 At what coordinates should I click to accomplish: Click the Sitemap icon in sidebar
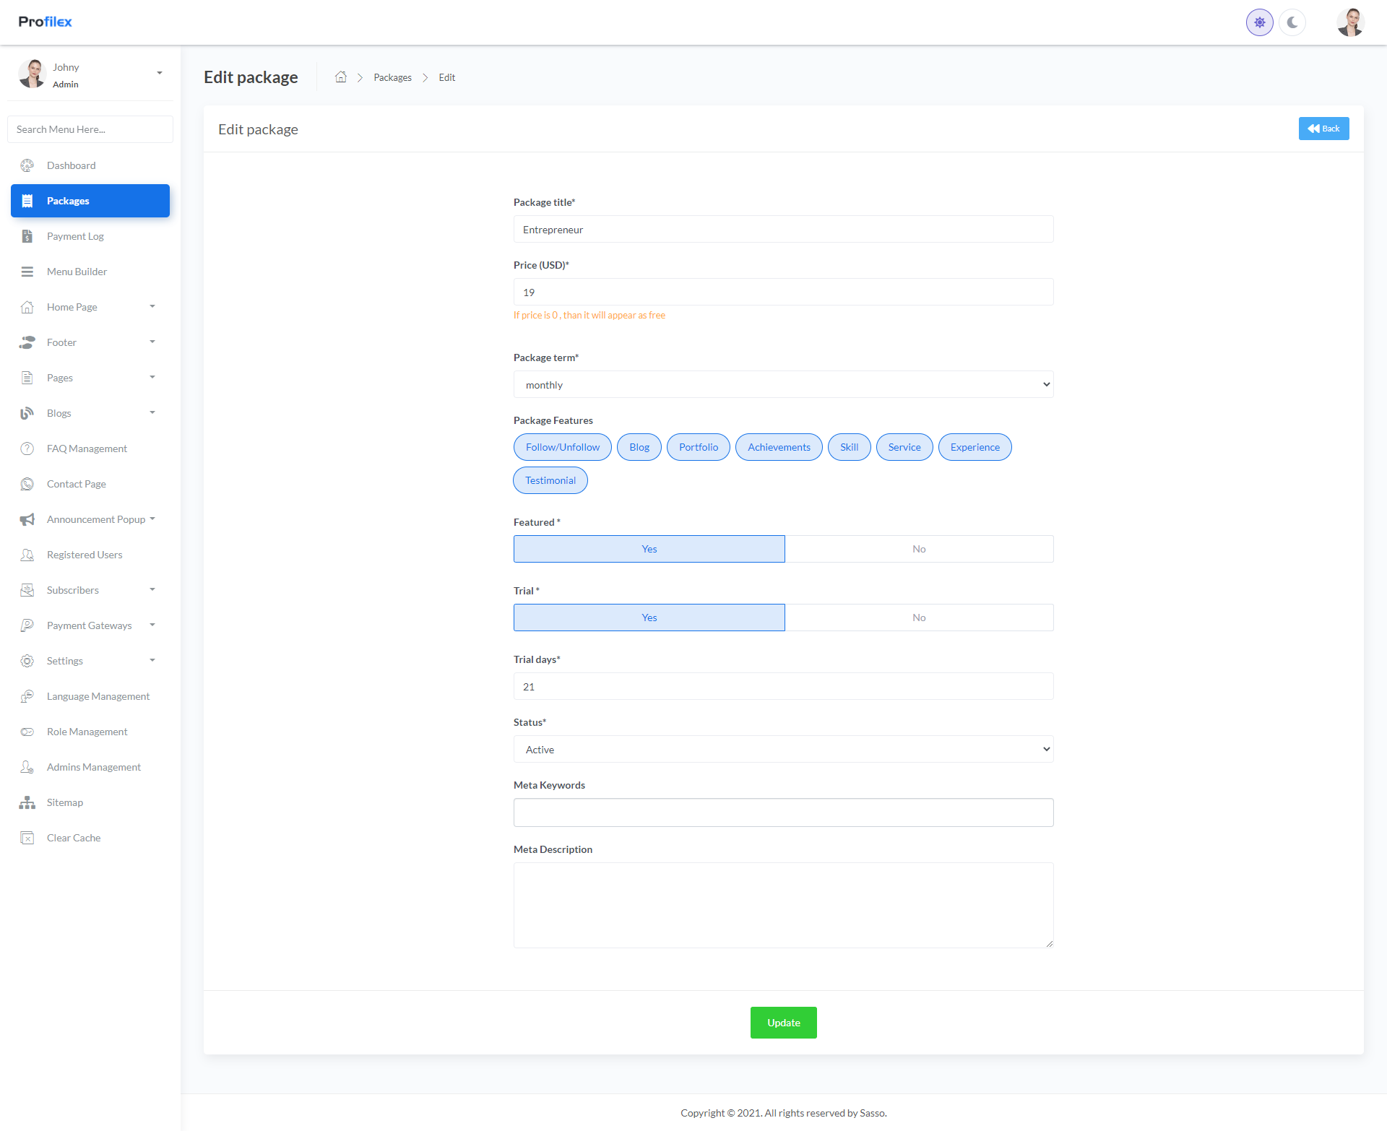coord(27,802)
